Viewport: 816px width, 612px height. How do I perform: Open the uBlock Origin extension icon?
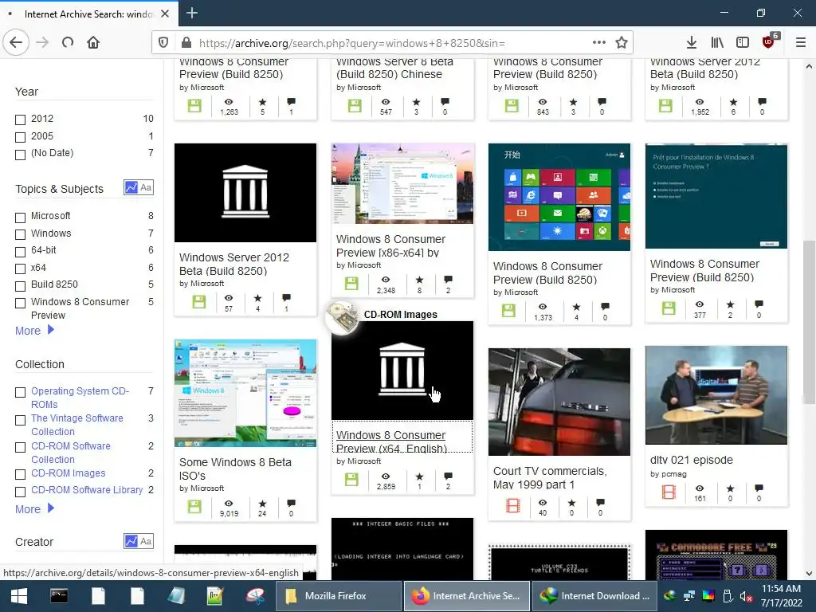[x=769, y=41]
